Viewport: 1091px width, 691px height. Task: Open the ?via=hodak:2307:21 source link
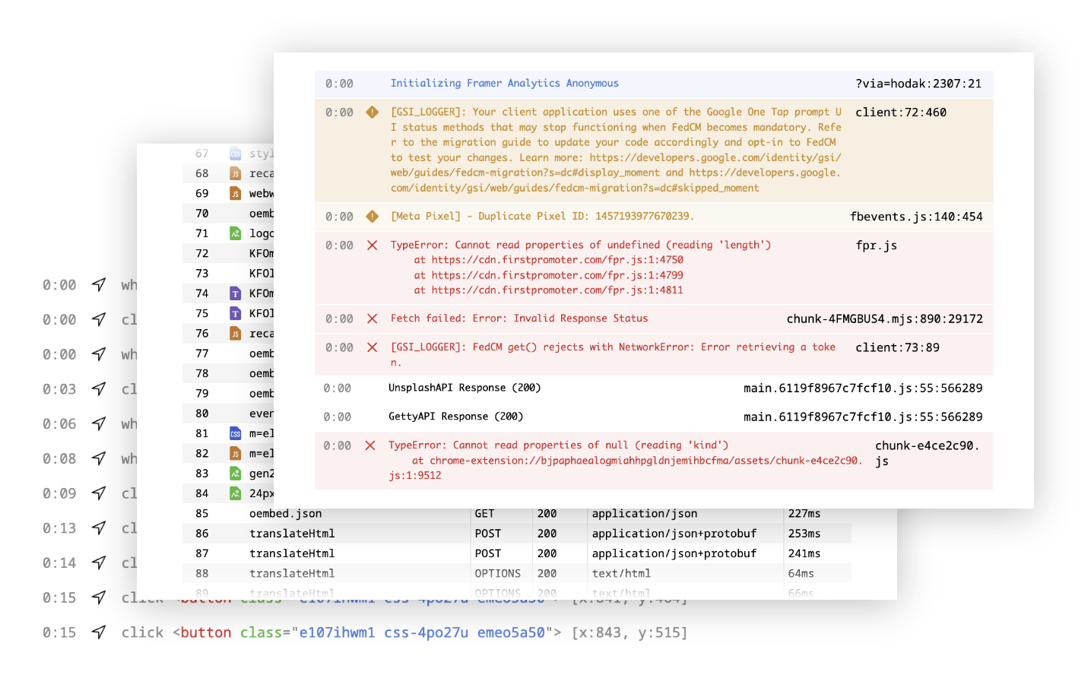tap(918, 84)
